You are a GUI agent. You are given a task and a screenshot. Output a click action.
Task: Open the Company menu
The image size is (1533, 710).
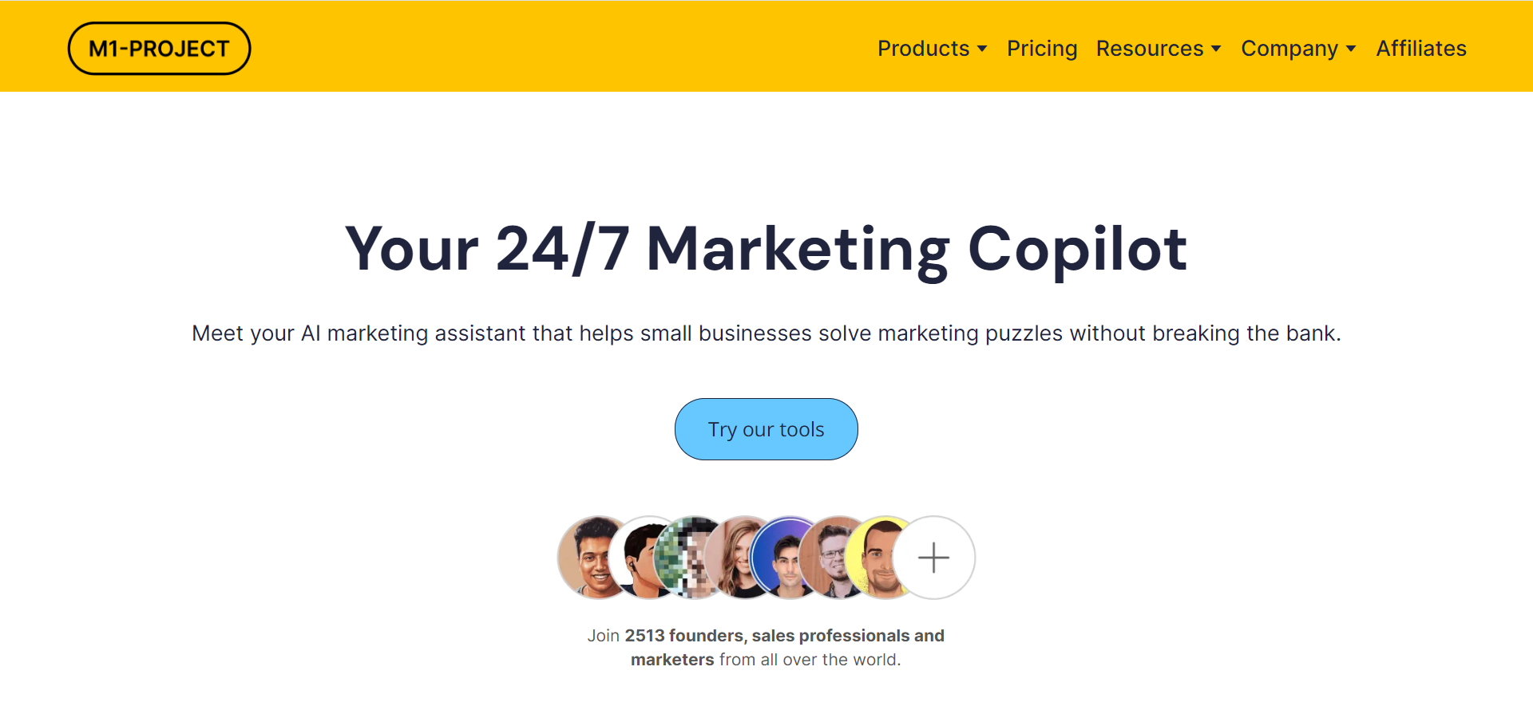click(1289, 49)
